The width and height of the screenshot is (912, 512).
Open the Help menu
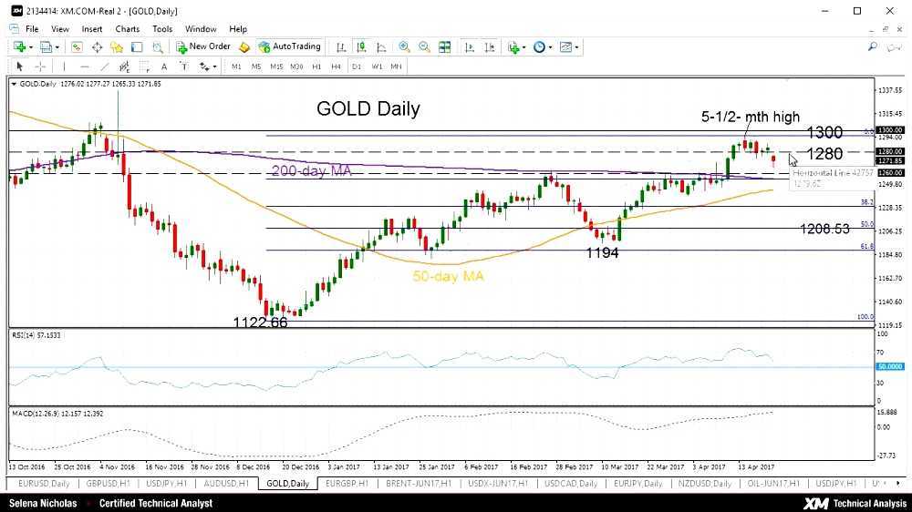[x=238, y=29]
